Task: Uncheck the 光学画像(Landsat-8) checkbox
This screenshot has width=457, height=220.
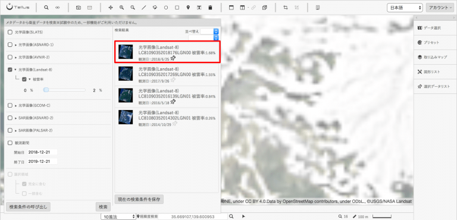Action: tap(10, 70)
